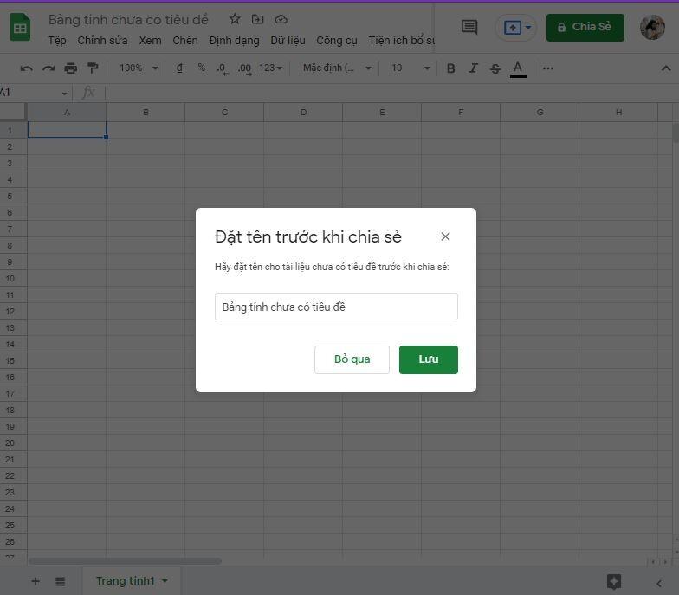Open comment history icon

(469, 28)
